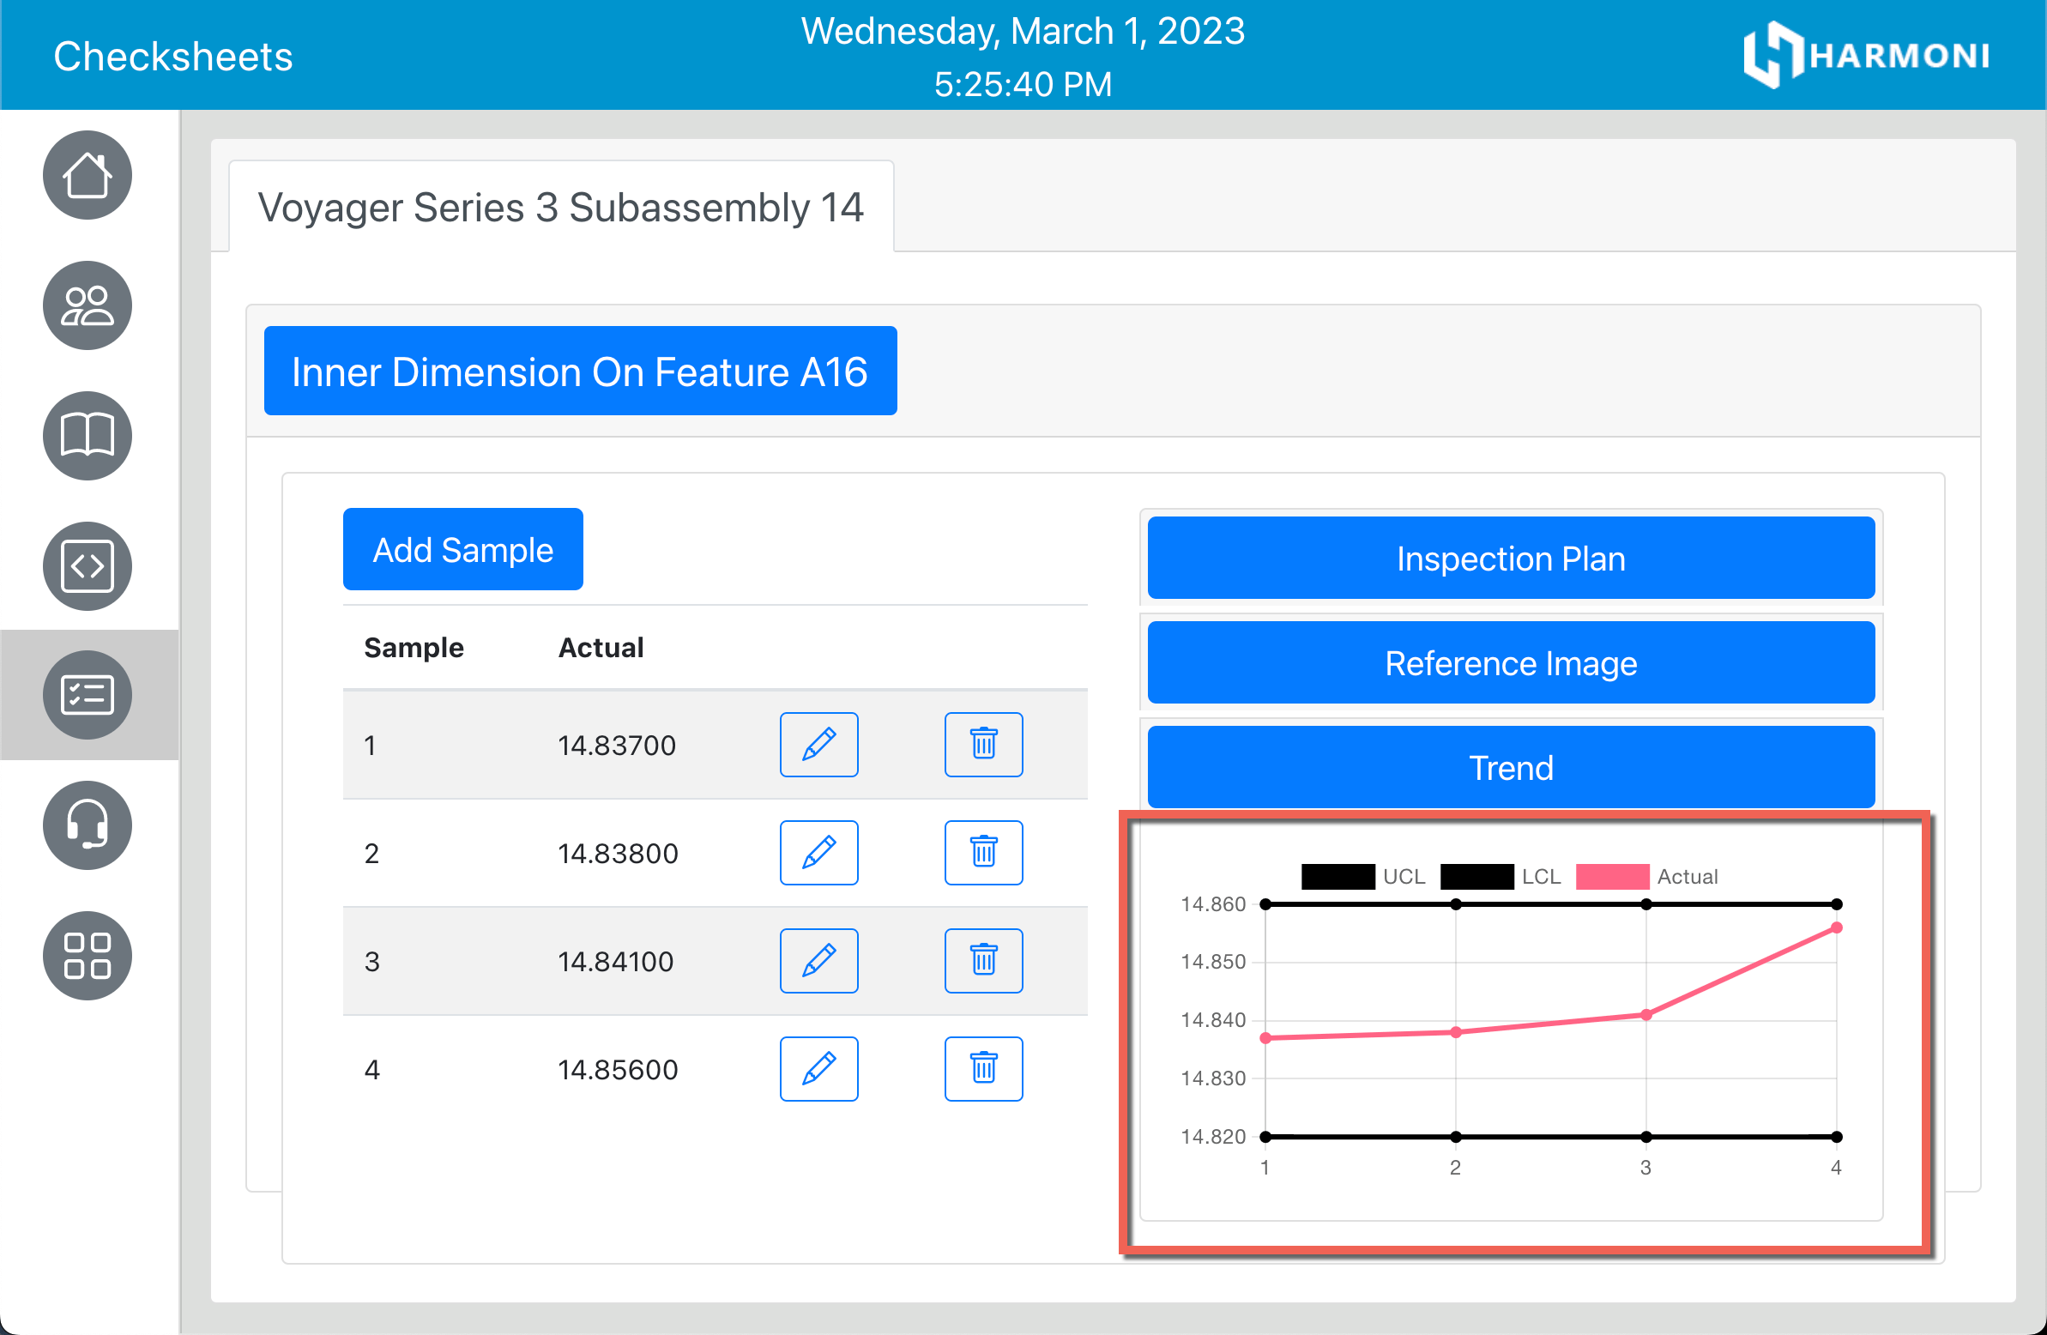Viewport: 2047px width, 1335px height.
Task: Delete sample 2 using trash icon
Action: pyautogui.click(x=983, y=853)
